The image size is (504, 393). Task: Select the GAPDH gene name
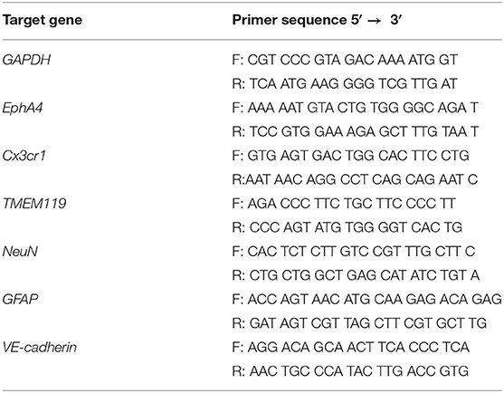(x=26, y=60)
